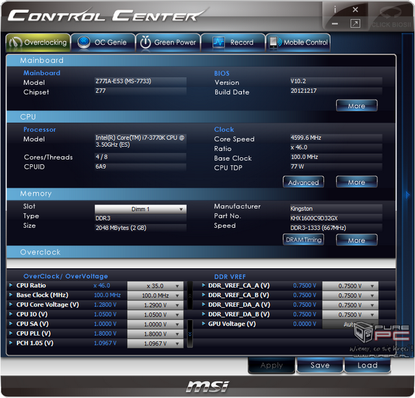Click the arrow beside CPU Core Voltage (V)
415x398 pixels.
[11, 305]
